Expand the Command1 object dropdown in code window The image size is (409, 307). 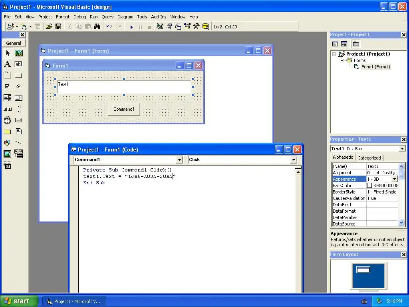tap(179, 160)
